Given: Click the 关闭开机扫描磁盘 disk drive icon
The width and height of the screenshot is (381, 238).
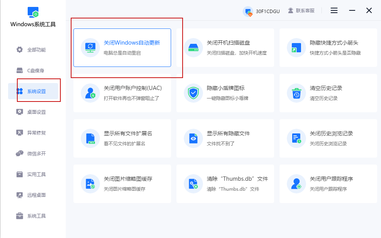Looking at the screenshot, I should (x=193, y=48).
